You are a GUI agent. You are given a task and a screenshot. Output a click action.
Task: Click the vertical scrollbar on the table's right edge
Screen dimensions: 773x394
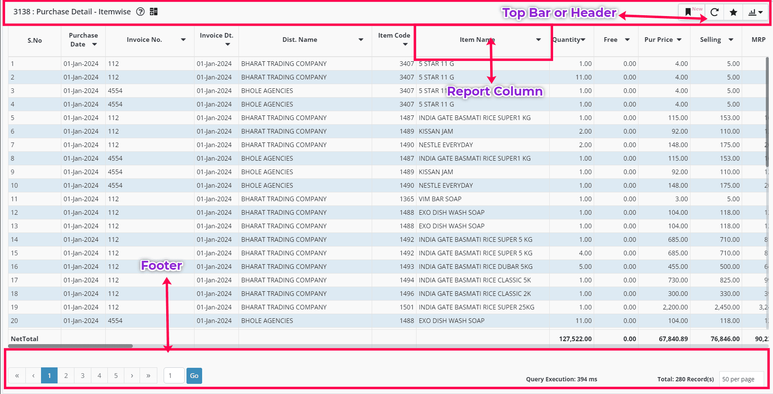coord(767,112)
